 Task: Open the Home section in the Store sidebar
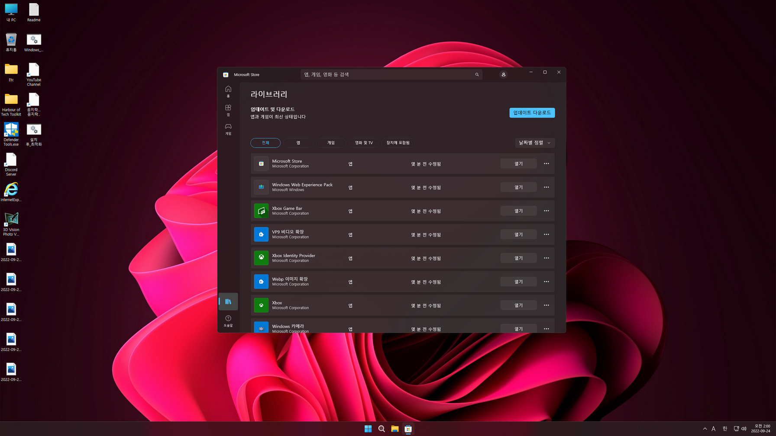coord(228,91)
